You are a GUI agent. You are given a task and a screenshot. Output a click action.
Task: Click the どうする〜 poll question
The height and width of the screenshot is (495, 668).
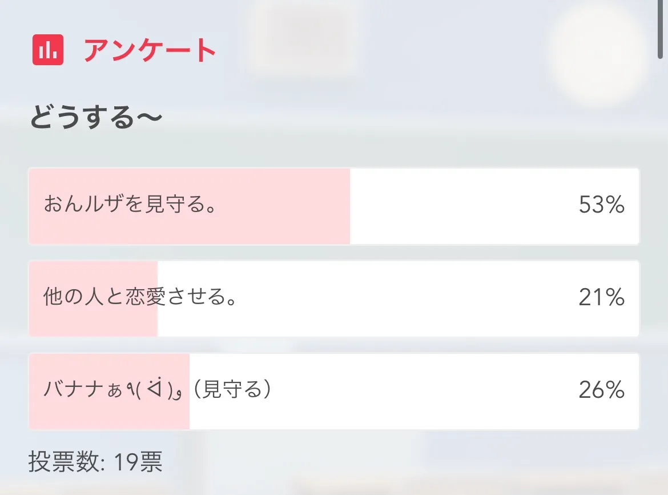(x=96, y=118)
